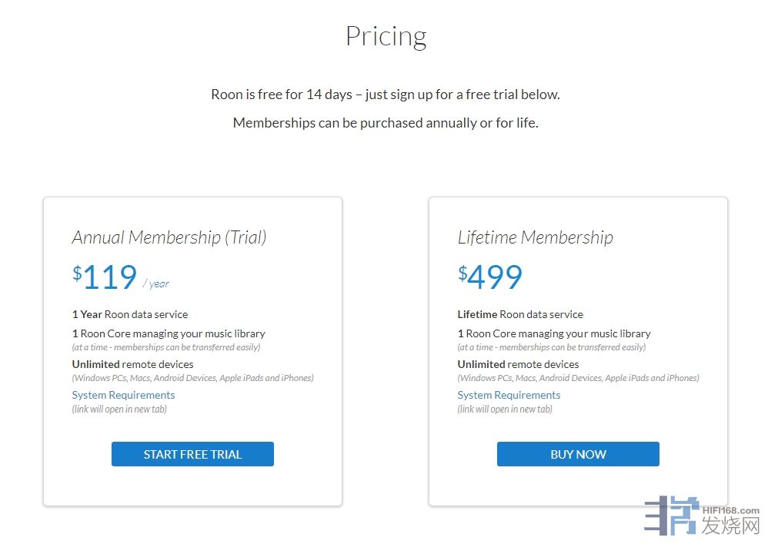Click the "Roon is free for 14 days" sentence
This screenshot has height=547, width=778.
click(386, 94)
